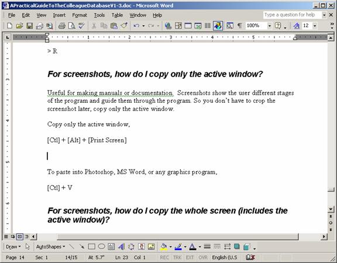
Task: Click the TRK status bar indicator
Action: pos(177,257)
